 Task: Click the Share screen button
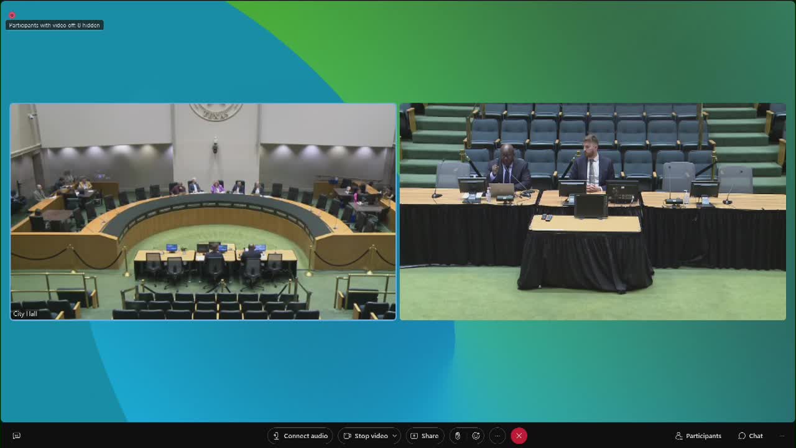pyautogui.click(x=424, y=436)
